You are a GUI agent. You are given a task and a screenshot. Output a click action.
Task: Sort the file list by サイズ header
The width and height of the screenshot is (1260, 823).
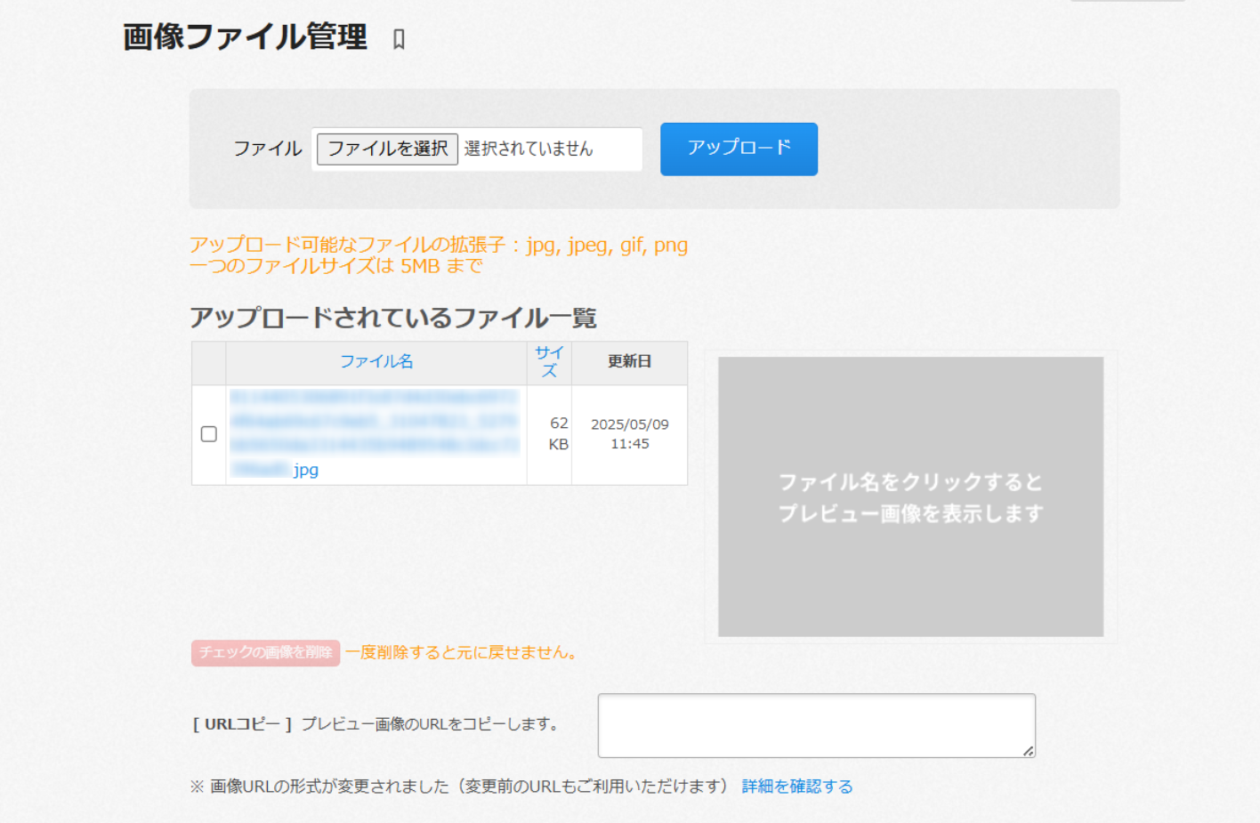tap(549, 362)
